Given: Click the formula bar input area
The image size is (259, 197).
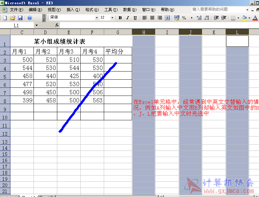Looking at the screenshot, I should [159, 25].
